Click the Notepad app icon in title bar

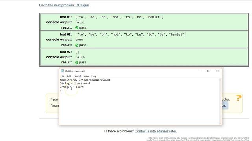63,71
